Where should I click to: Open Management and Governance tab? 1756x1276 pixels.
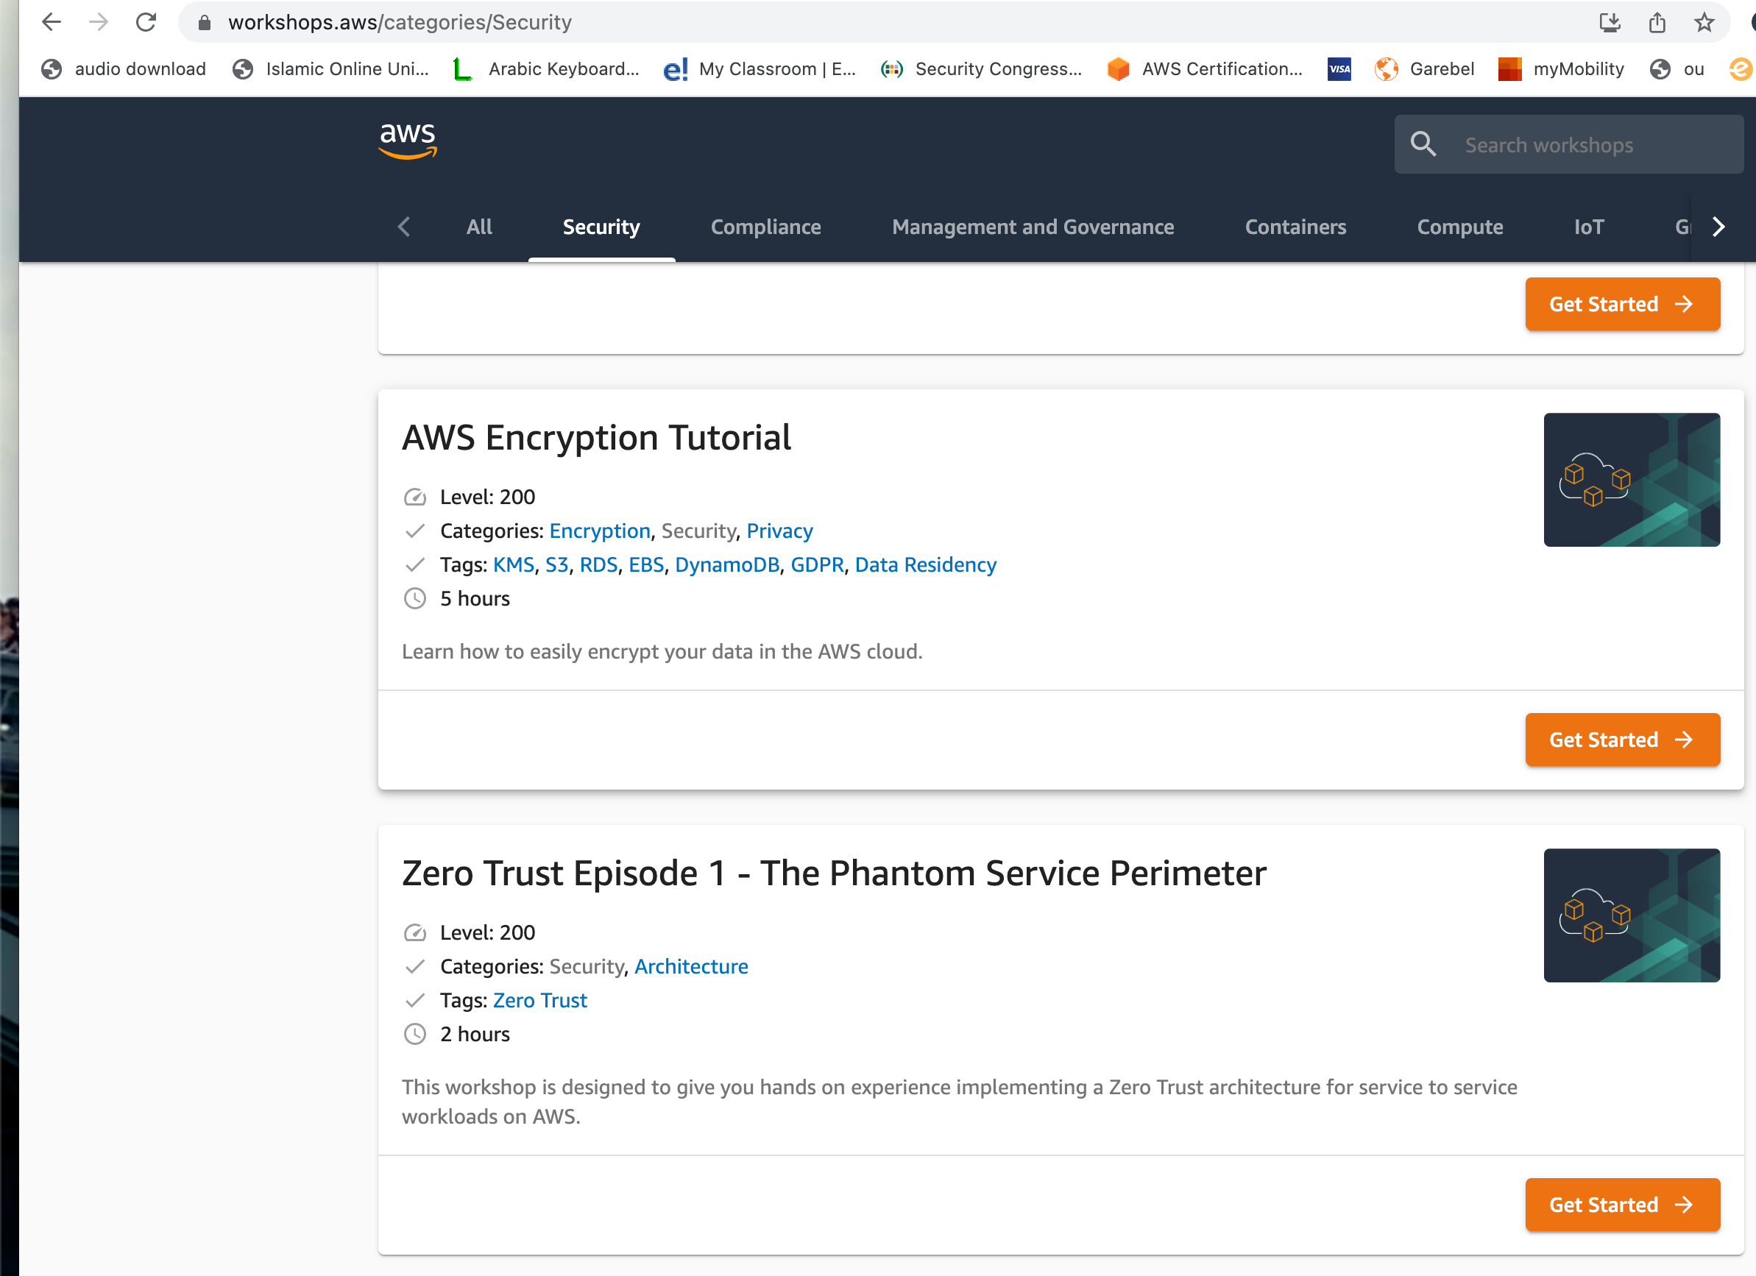[x=1032, y=227]
